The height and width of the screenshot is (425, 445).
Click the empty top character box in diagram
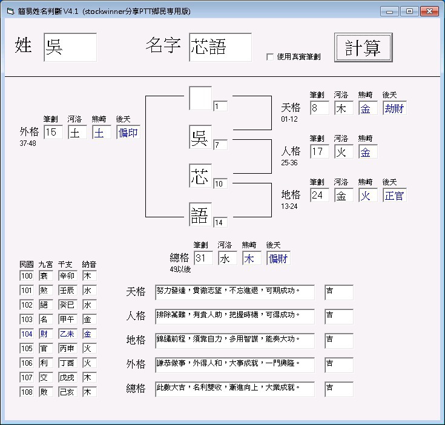point(200,98)
